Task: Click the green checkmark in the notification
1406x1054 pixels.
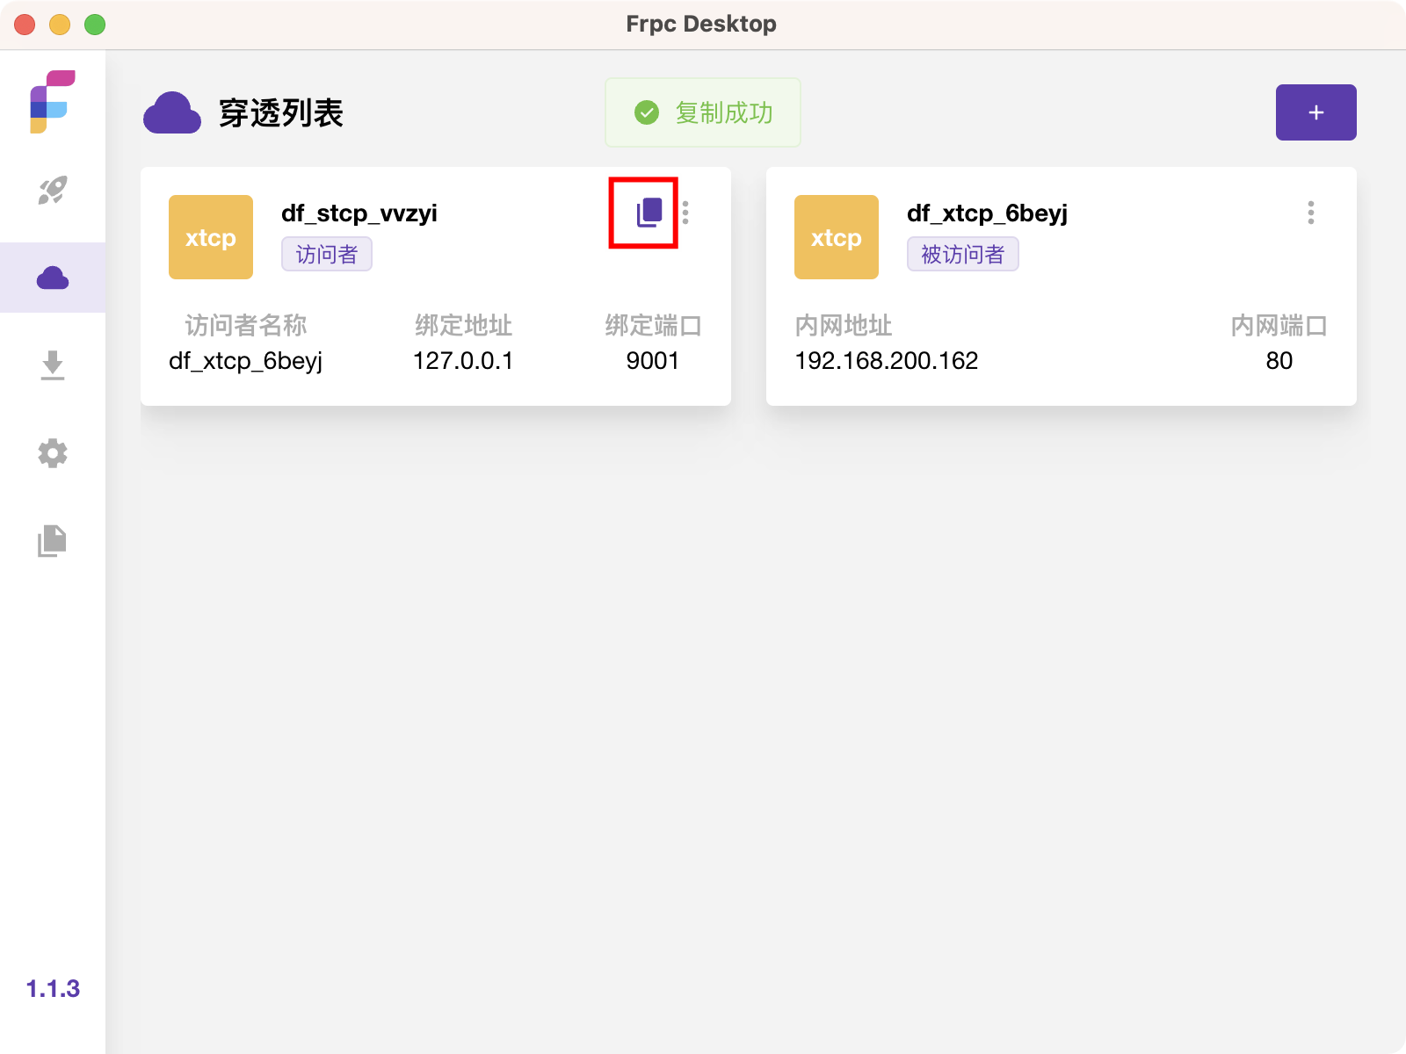Action: pos(647,112)
